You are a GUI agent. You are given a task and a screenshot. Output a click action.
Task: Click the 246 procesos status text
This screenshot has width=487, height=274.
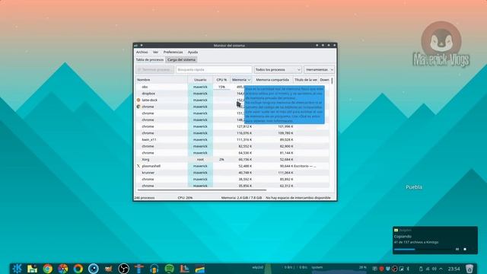[145, 198]
